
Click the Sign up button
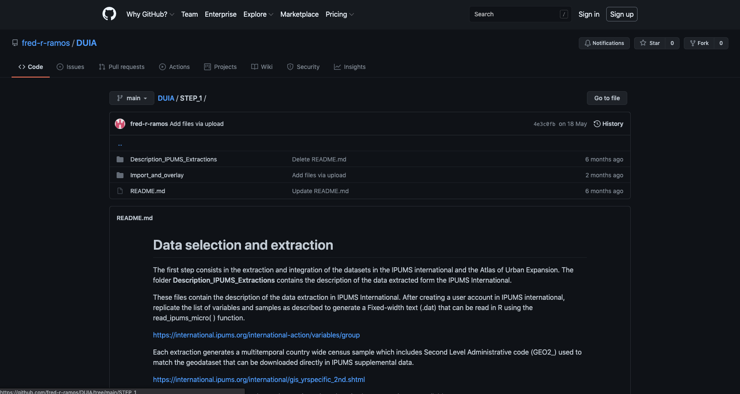pyautogui.click(x=621, y=14)
